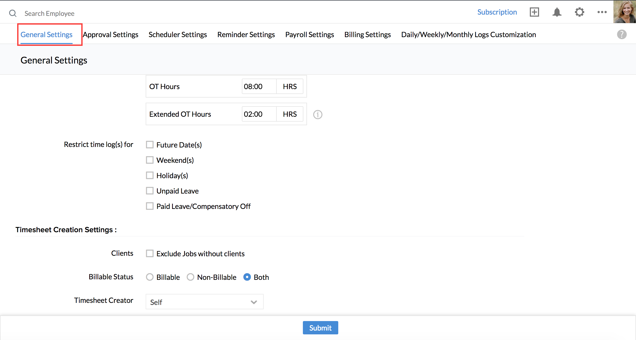Click the help question mark icon
This screenshot has height=340, width=636.
[622, 34]
